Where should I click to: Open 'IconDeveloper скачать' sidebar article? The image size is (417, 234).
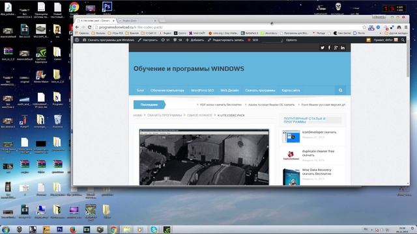pos(319,132)
